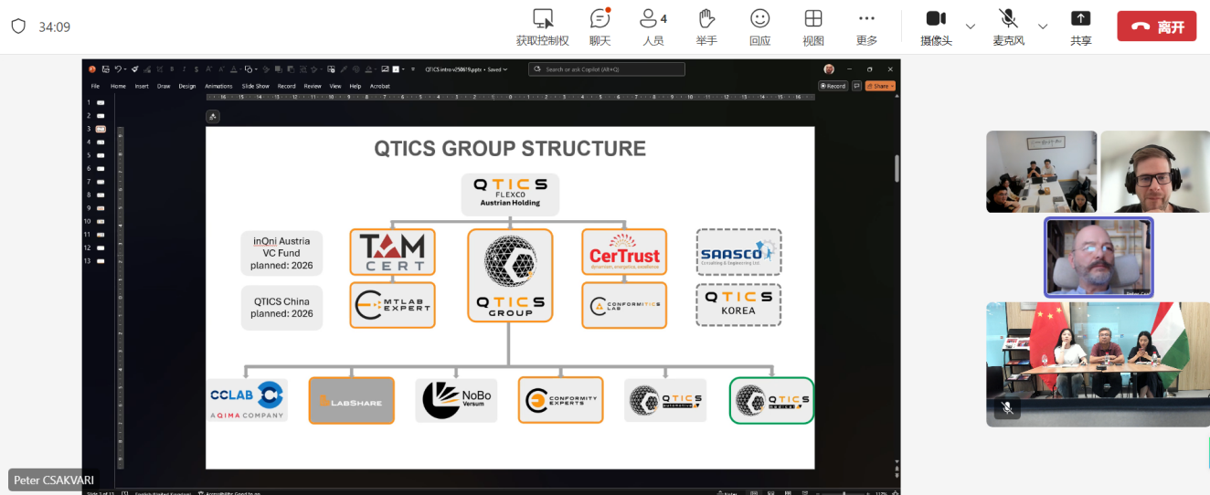Select slide 1 thumbnail in slide panel
The image size is (1210, 495).
(x=101, y=102)
